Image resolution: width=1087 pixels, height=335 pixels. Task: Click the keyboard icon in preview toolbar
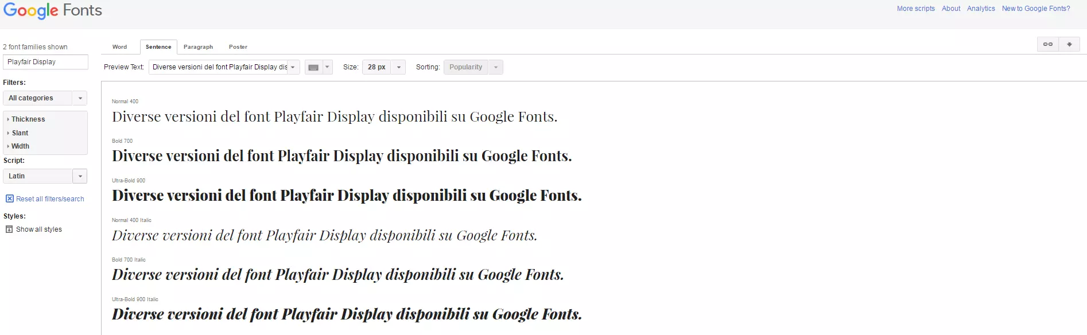coord(313,67)
